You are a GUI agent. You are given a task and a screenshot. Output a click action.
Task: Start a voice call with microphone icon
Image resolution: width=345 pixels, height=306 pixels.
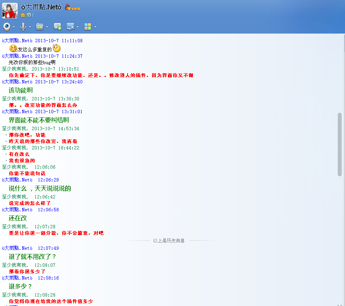[x=23, y=27]
